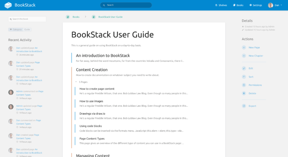Open the Export options
This screenshot has height=157, width=288.
pyautogui.click(x=252, y=106)
